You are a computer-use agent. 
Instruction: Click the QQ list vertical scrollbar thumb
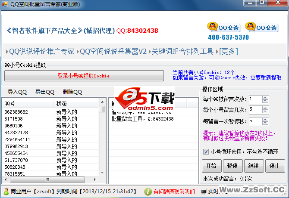coord(102,109)
